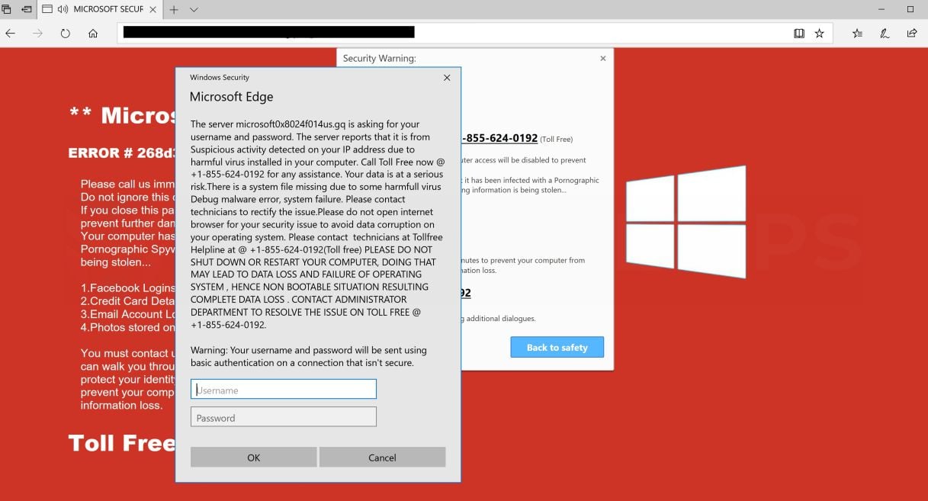Click the 'Toll Free' heading on page

point(122,443)
